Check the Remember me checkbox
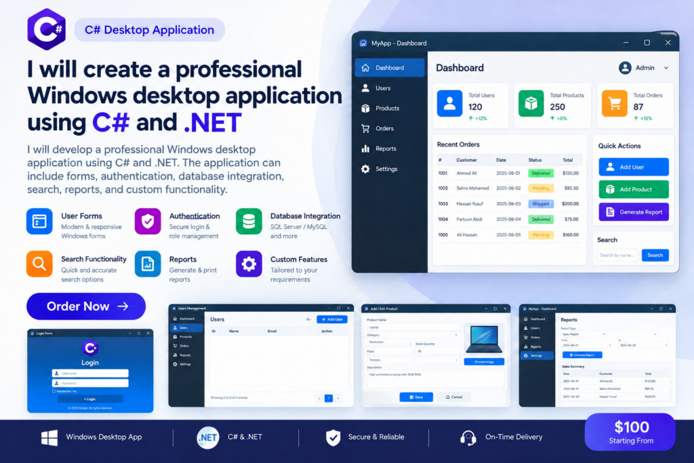This screenshot has height=463, width=694. [54, 391]
